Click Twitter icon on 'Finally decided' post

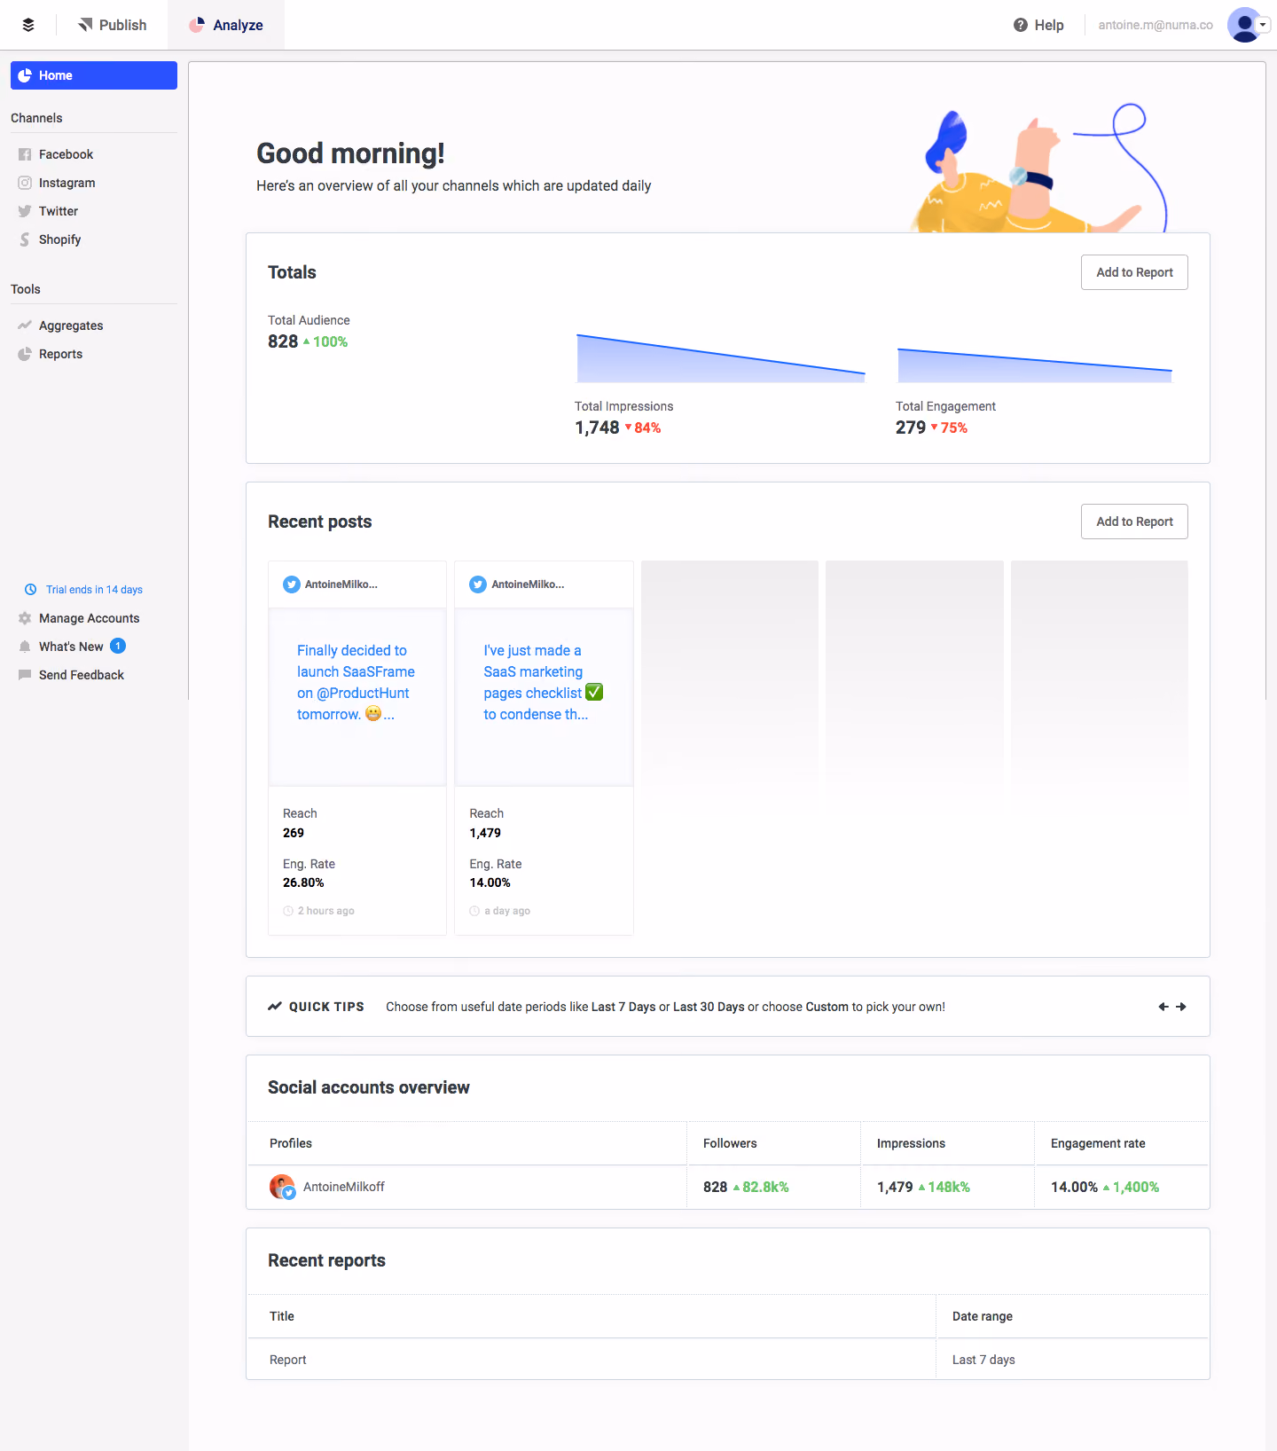[292, 584]
